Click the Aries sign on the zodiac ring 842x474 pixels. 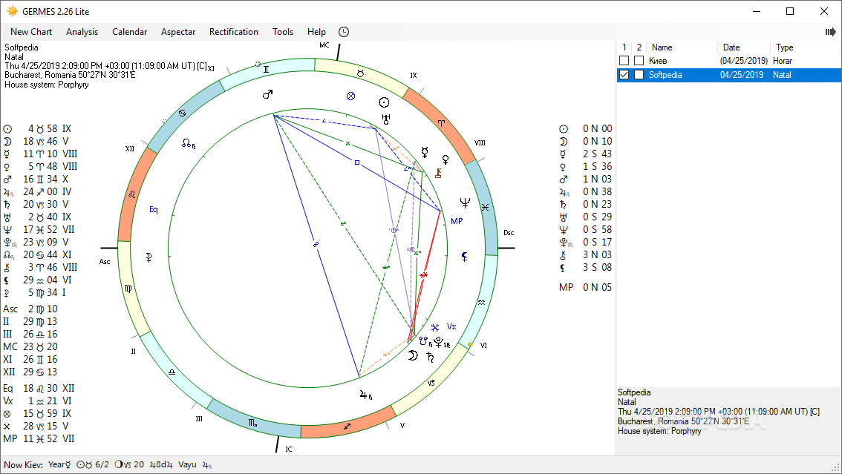441,123
